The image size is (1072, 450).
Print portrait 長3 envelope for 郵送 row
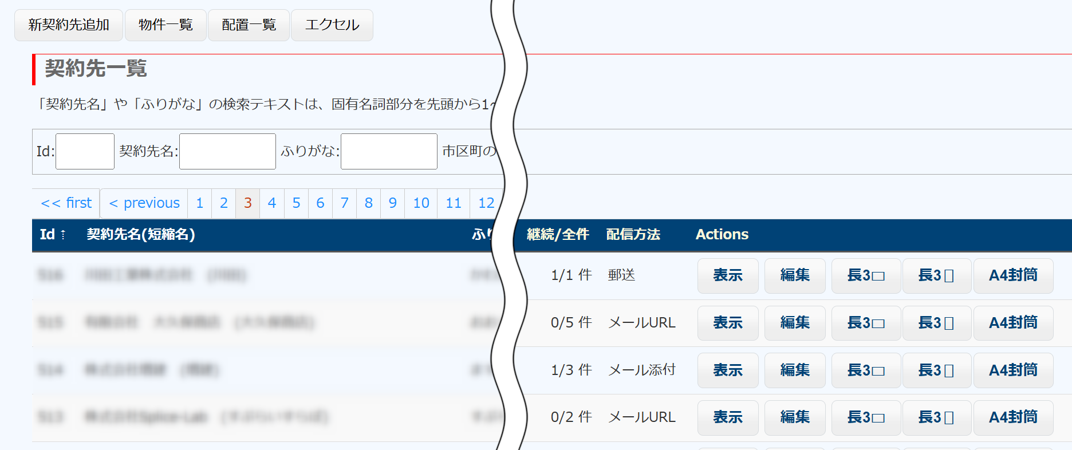point(936,275)
